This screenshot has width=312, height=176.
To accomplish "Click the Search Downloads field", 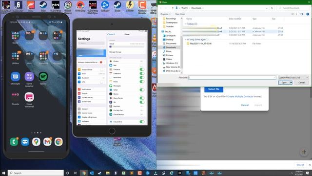I will pos(293,8).
